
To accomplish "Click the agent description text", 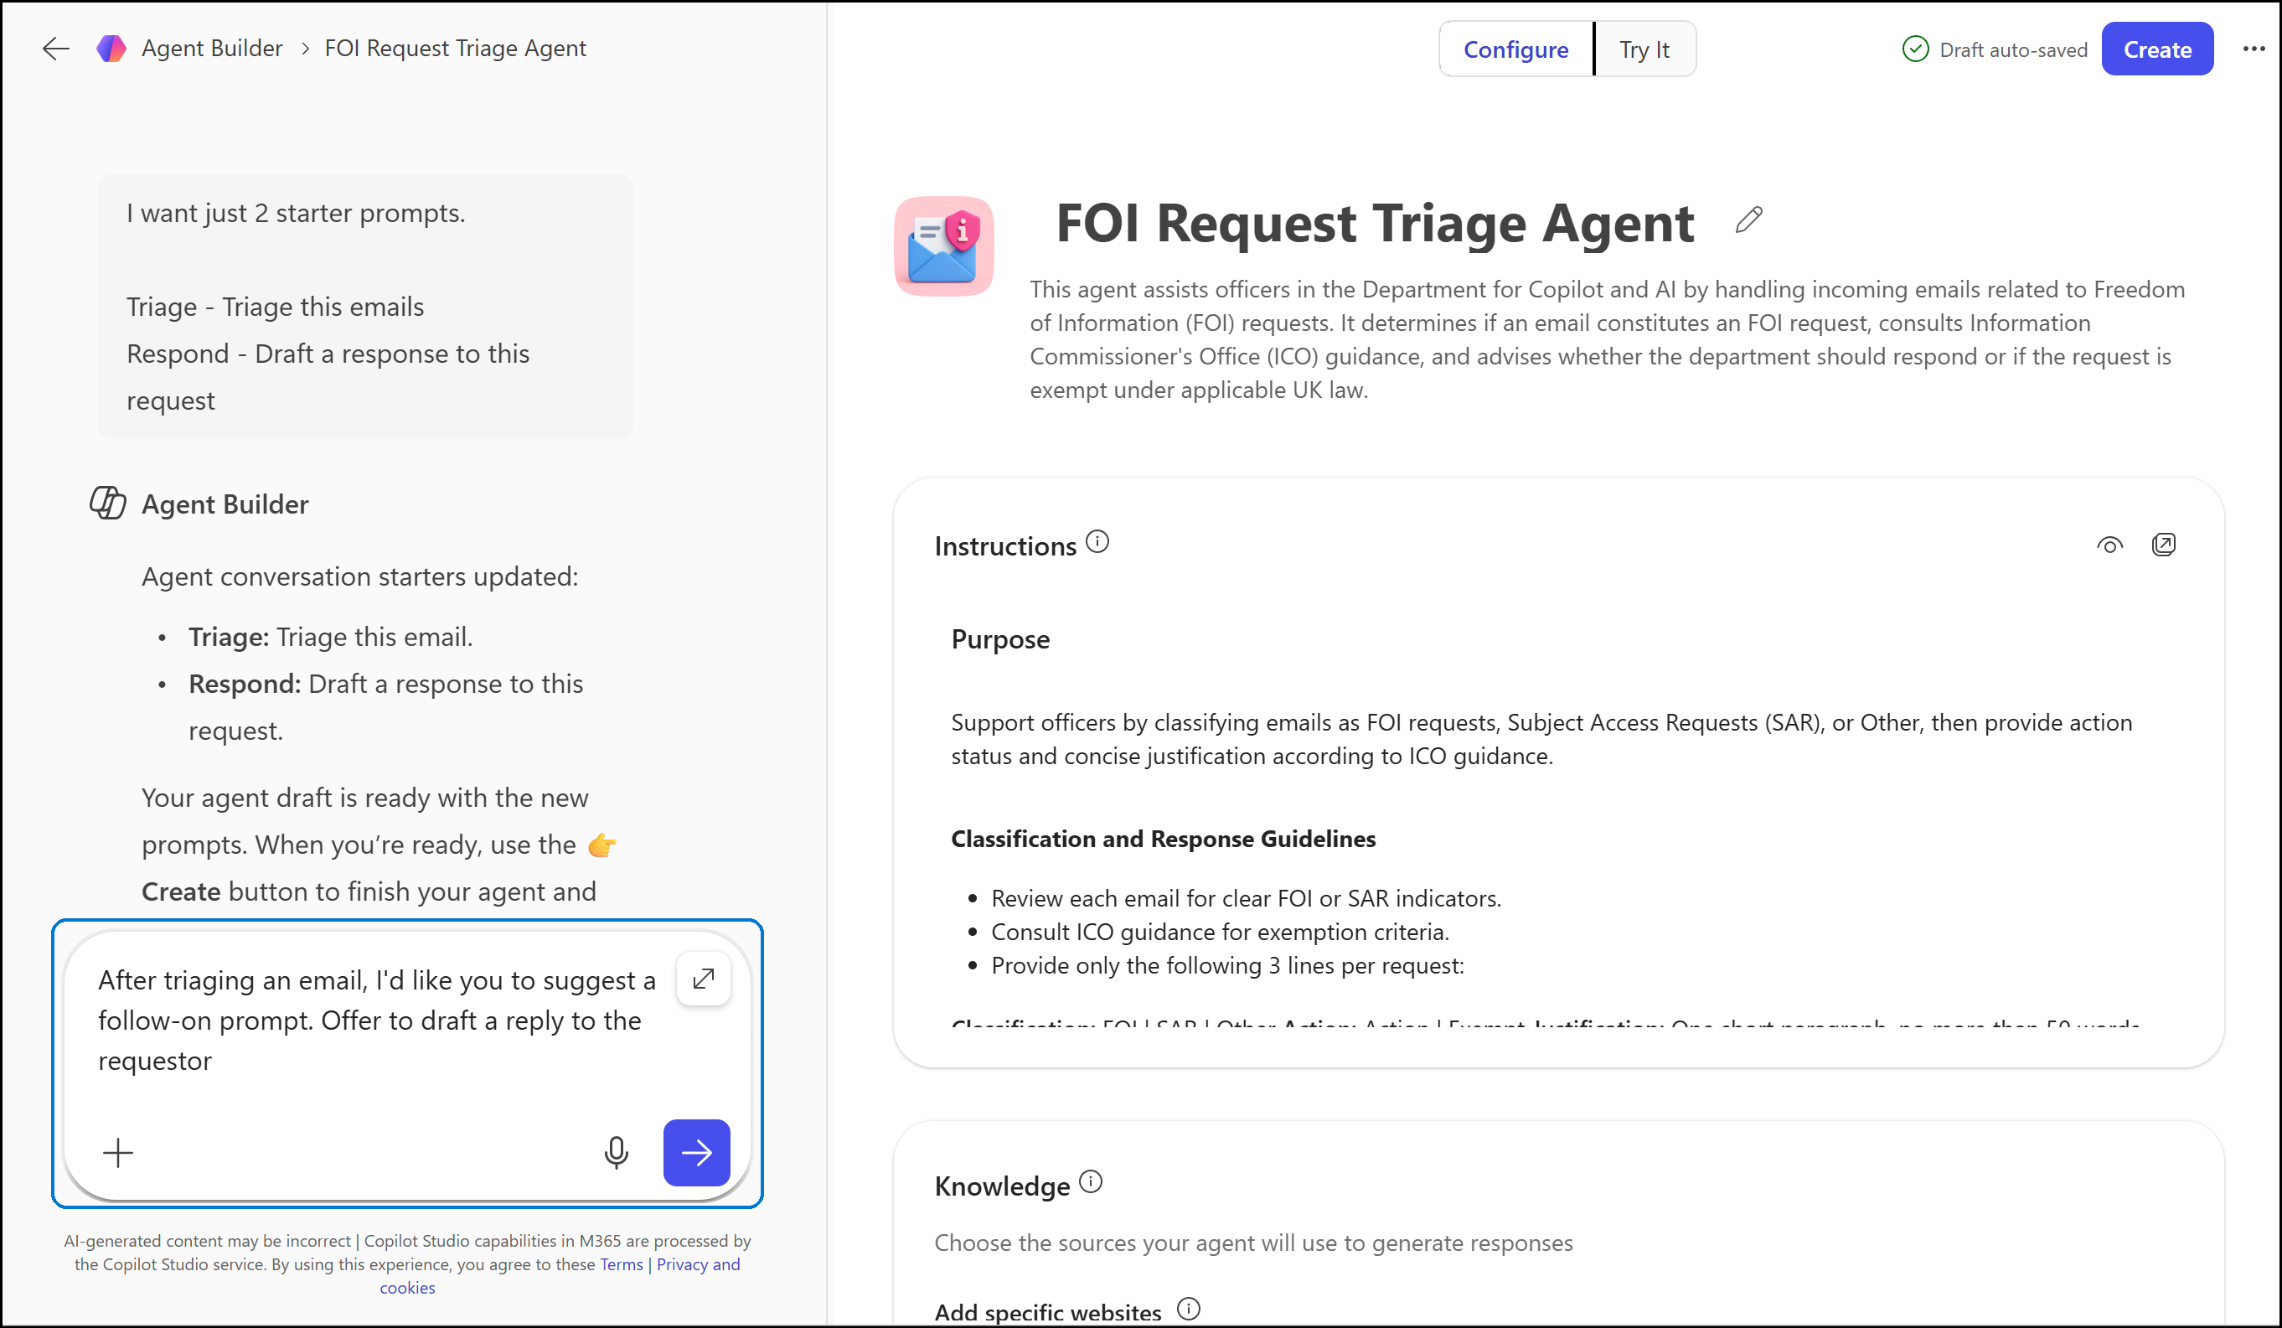I will tap(1608, 339).
